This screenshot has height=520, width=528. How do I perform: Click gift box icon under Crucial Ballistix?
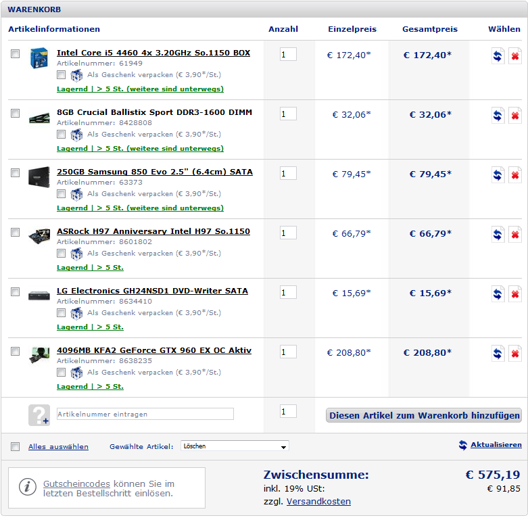click(x=76, y=135)
